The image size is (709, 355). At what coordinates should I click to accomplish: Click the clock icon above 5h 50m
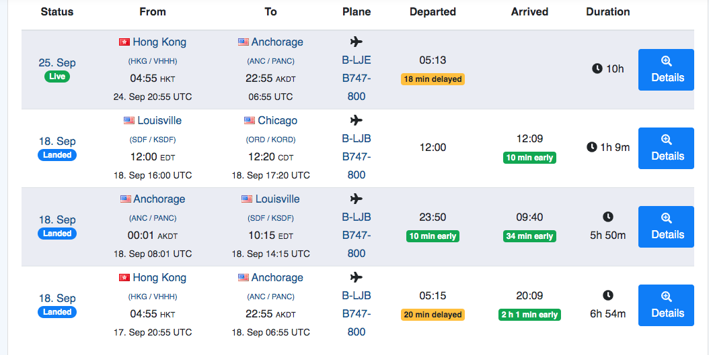[608, 217]
